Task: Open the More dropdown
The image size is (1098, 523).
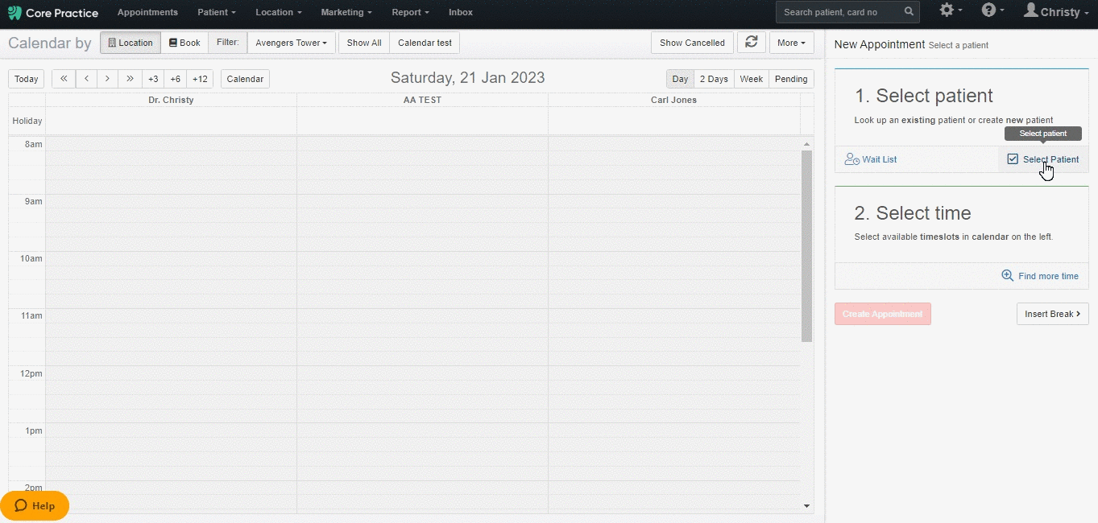Action: tap(791, 43)
